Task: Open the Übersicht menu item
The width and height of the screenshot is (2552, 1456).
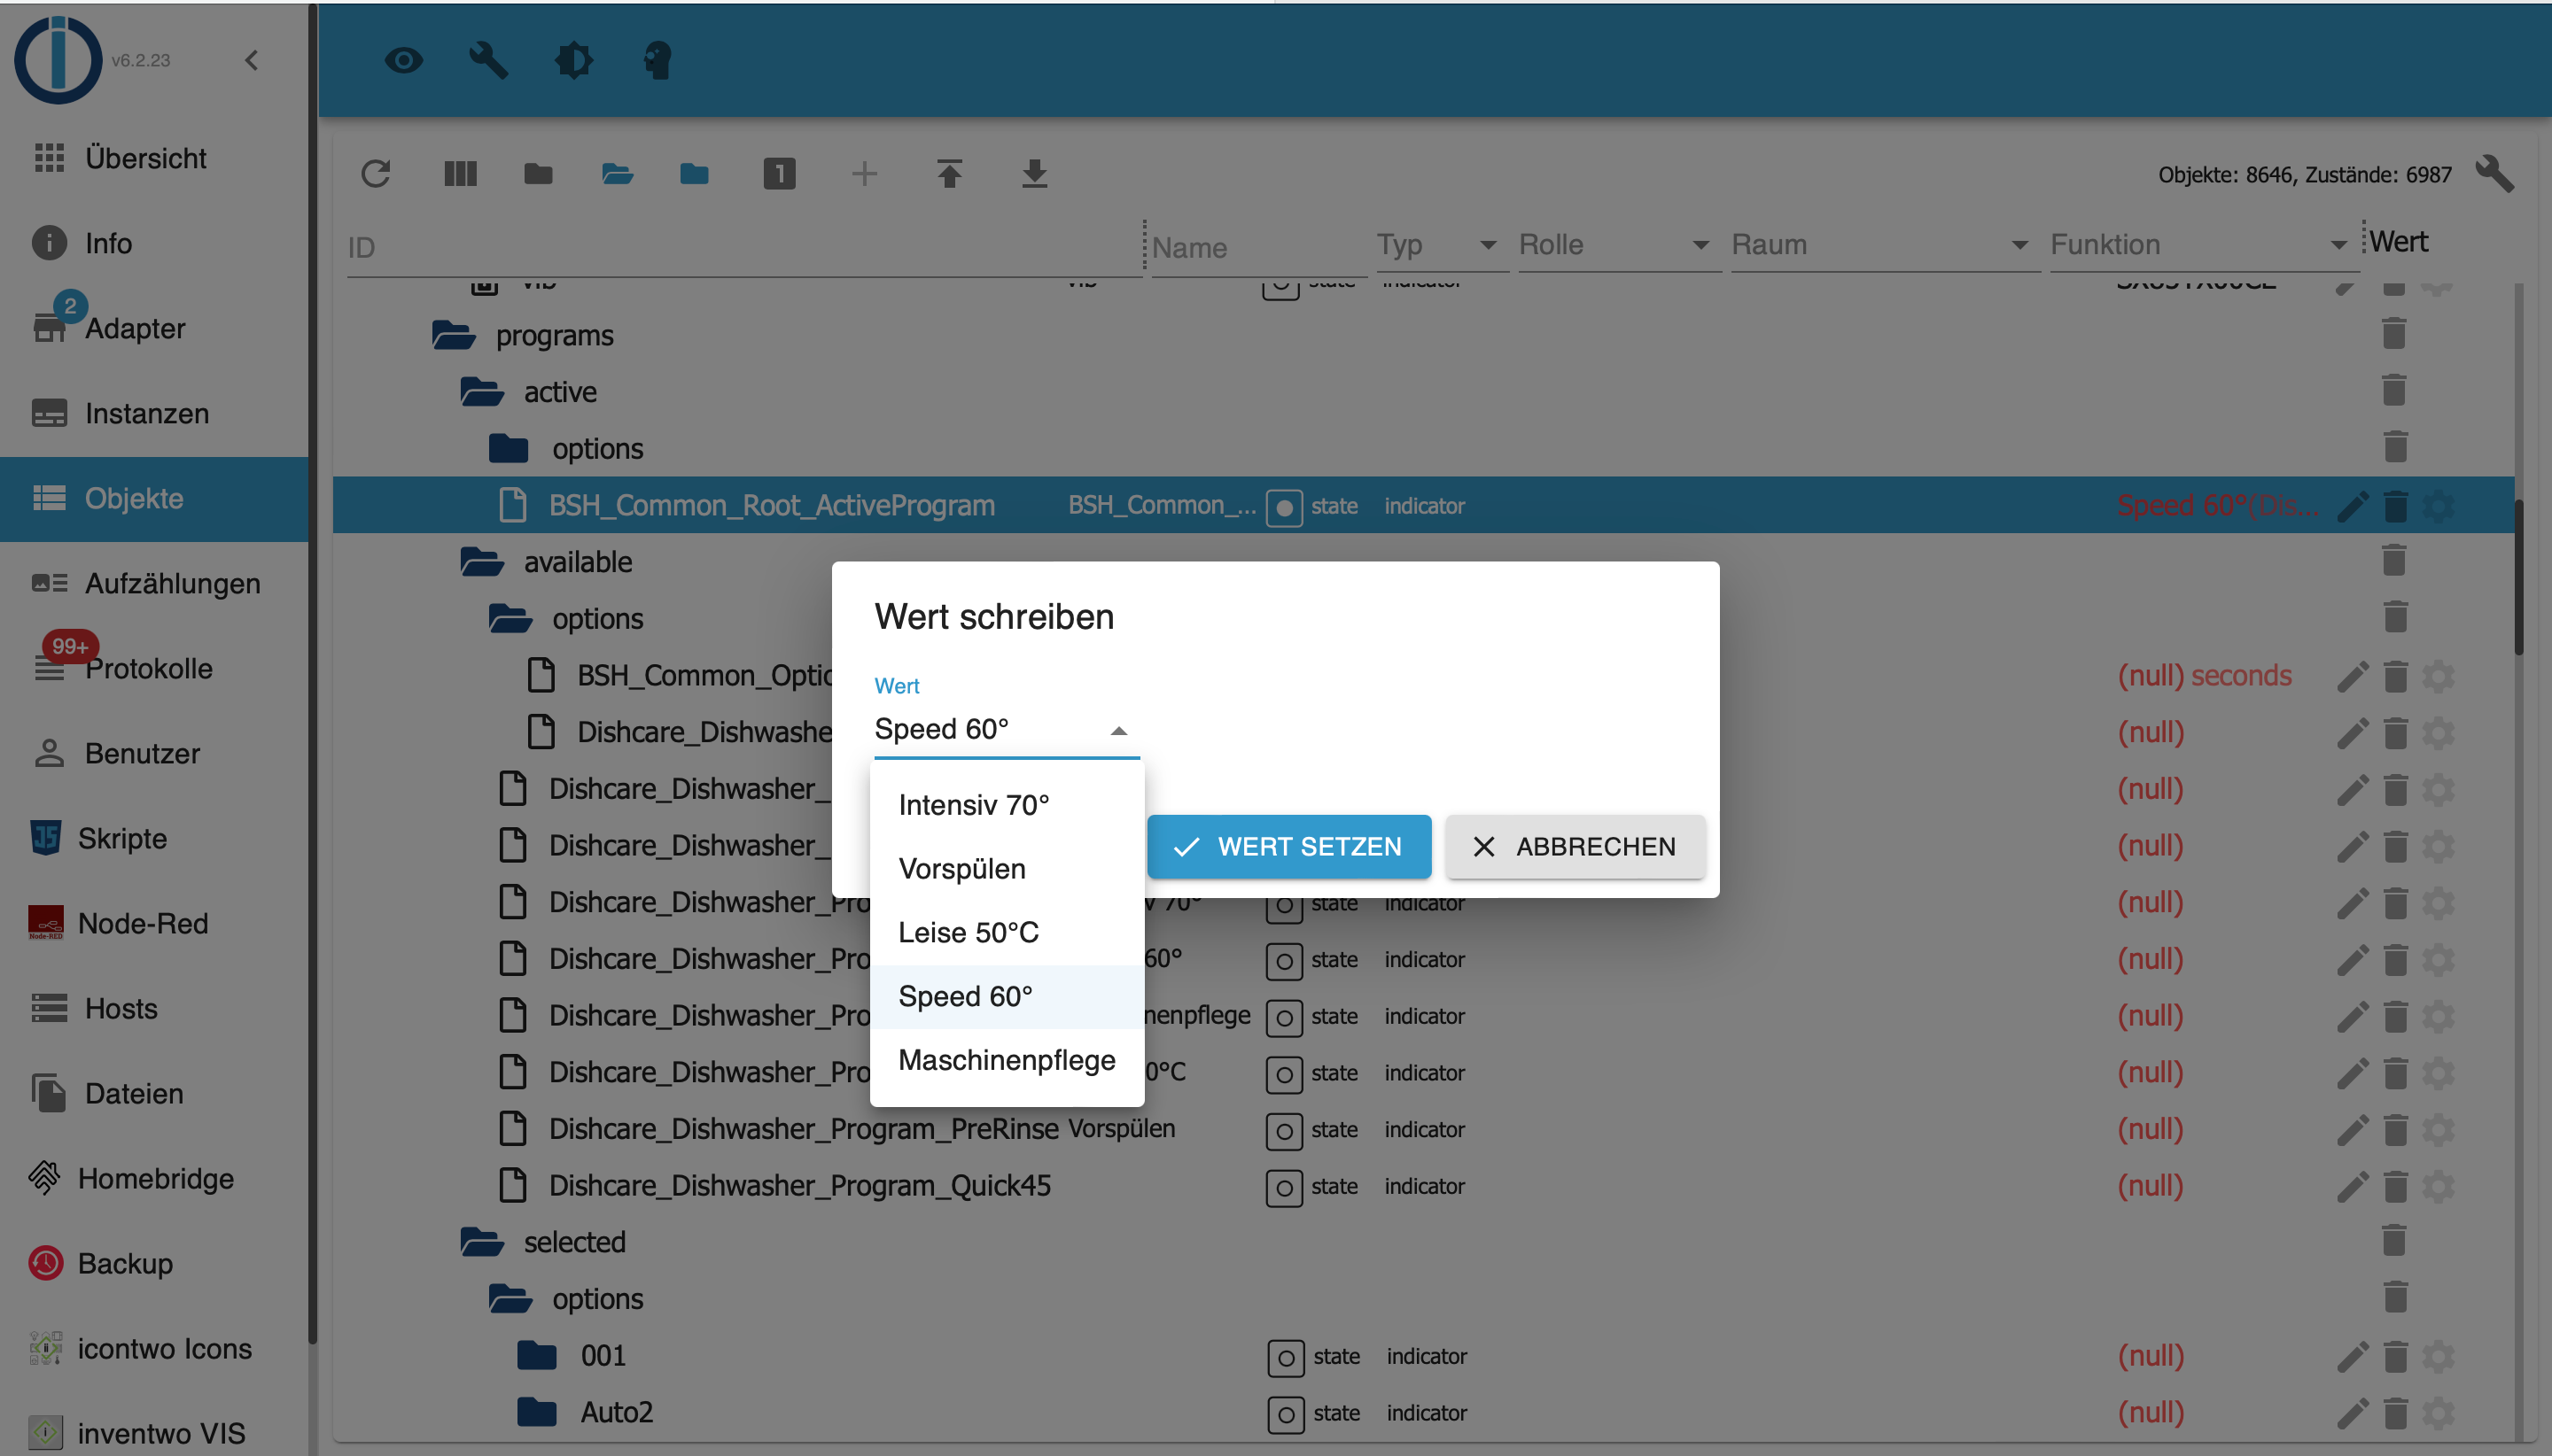Action: (x=155, y=158)
